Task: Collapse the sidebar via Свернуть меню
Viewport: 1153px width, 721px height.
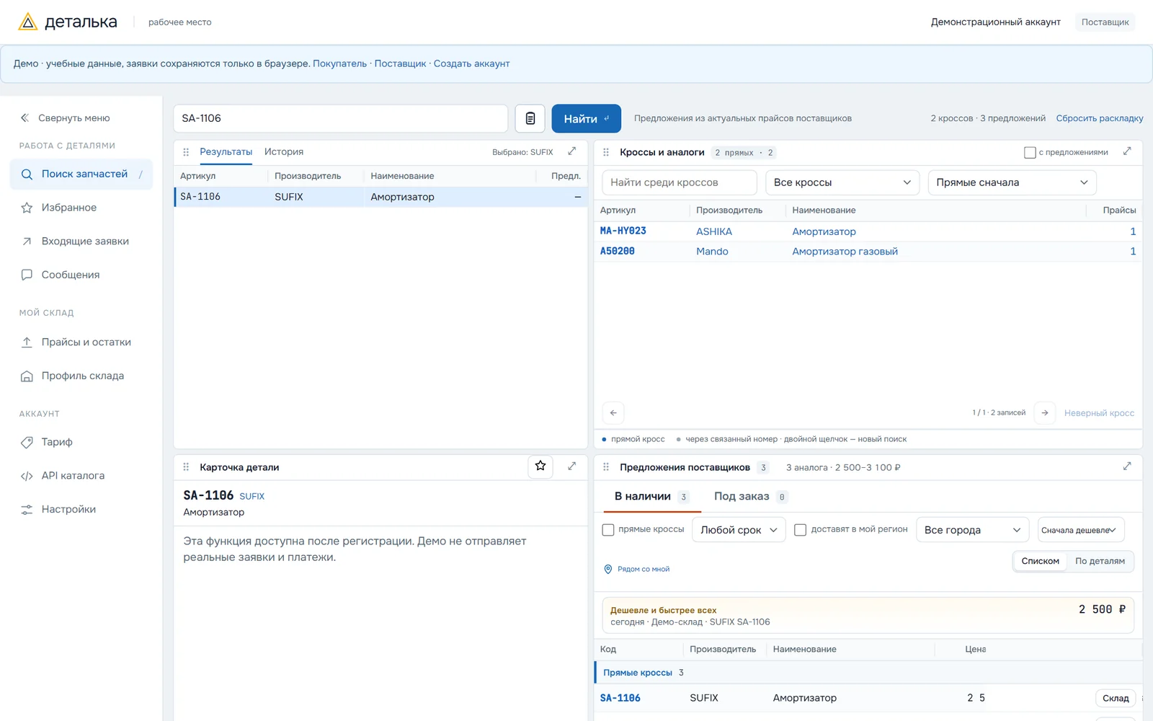Action: click(65, 118)
